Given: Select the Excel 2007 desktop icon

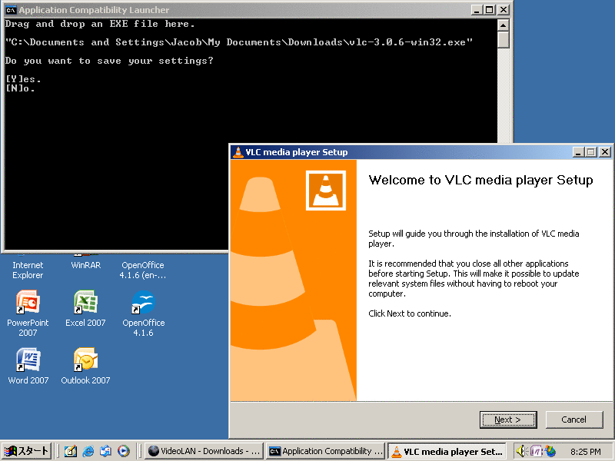Looking at the screenshot, I should [x=85, y=309].
